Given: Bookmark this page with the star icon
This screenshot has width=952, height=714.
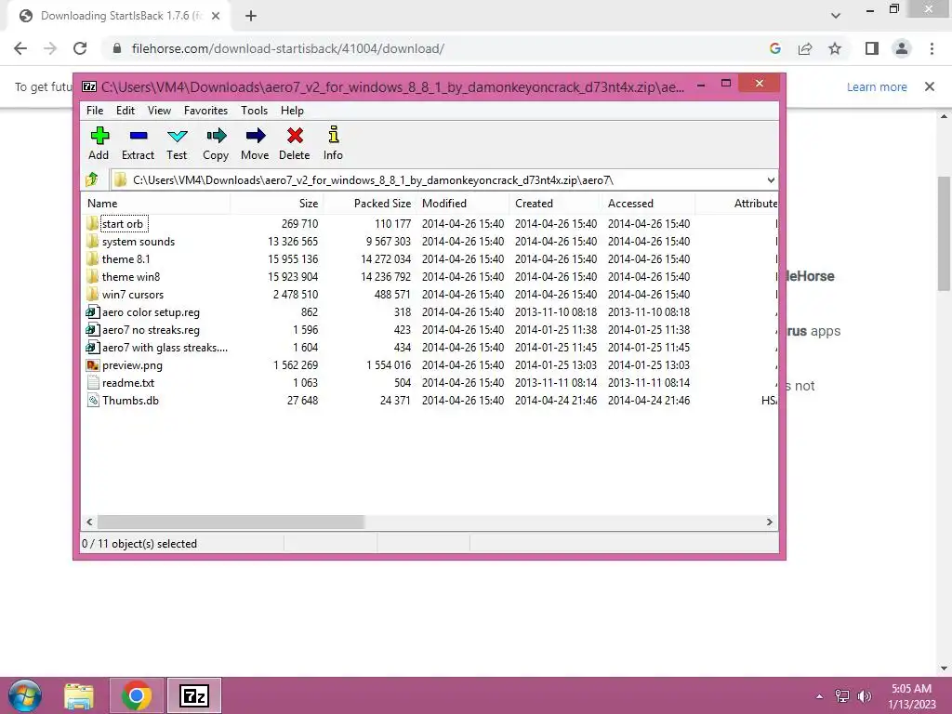Looking at the screenshot, I should [835, 48].
